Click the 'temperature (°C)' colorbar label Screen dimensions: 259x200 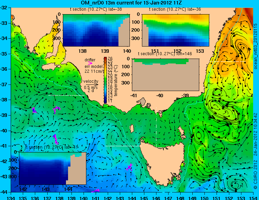pyautogui.click(x=116, y=80)
